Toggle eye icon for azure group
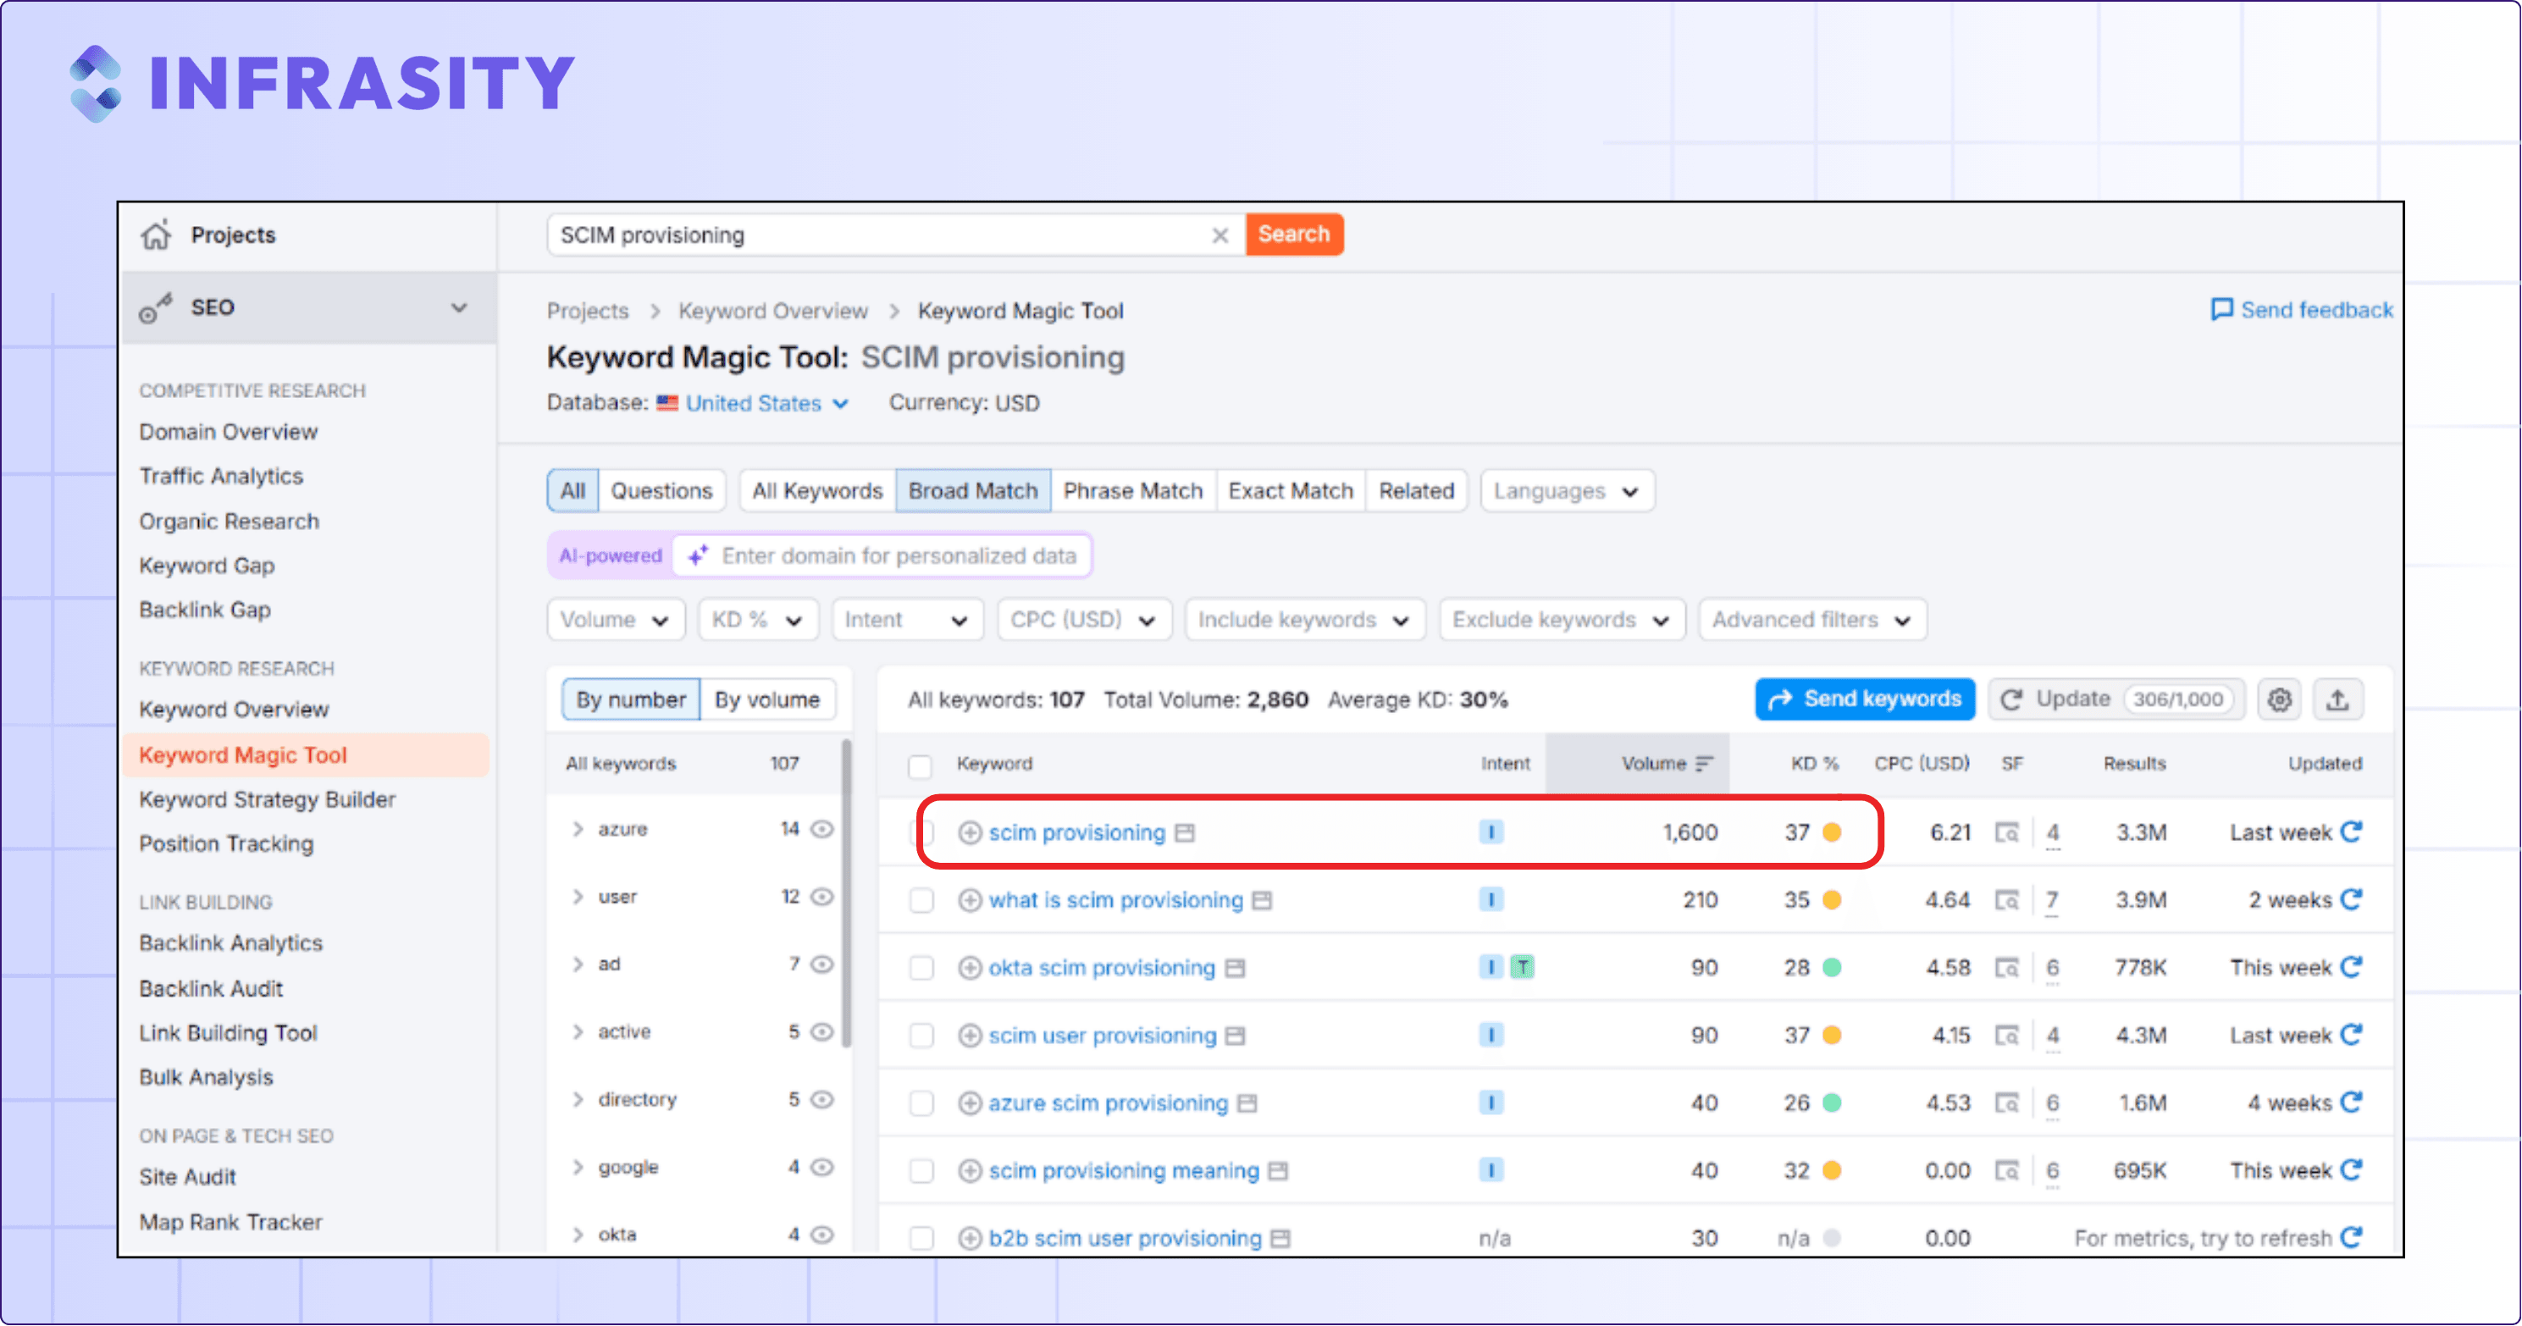Screen dimensions: 2522x1326 [822, 829]
